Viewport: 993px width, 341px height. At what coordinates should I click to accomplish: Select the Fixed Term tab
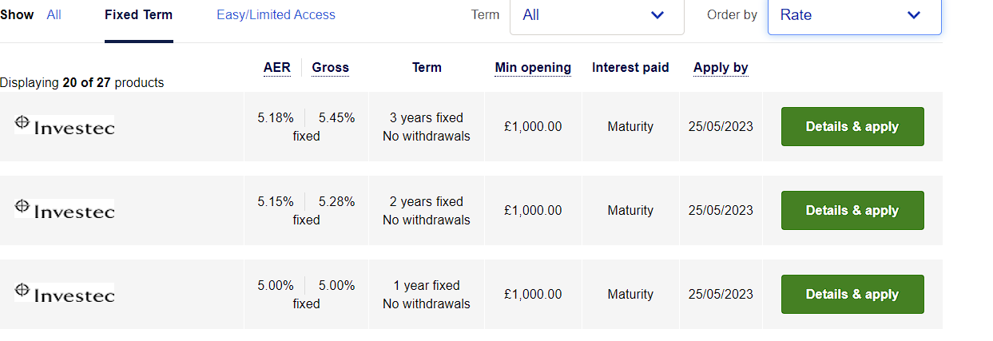pyautogui.click(x=138, y=14)
